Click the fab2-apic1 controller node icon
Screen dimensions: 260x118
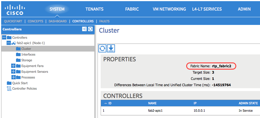coord(14,43)
